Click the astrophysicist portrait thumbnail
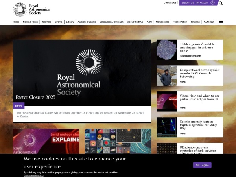Viewport: 236px width, 177px height. [x=167, y=76]
